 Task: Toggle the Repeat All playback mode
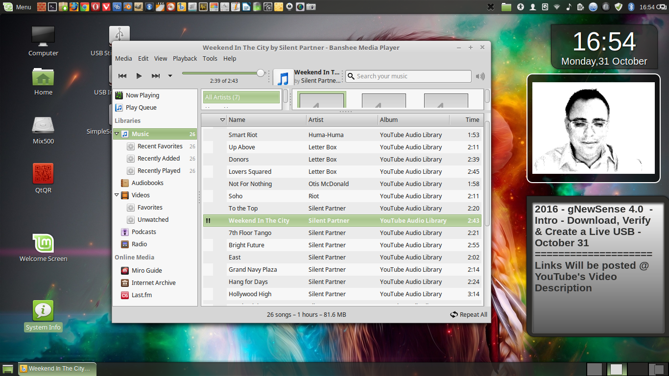pyautogui.click(x=469, y=315)
